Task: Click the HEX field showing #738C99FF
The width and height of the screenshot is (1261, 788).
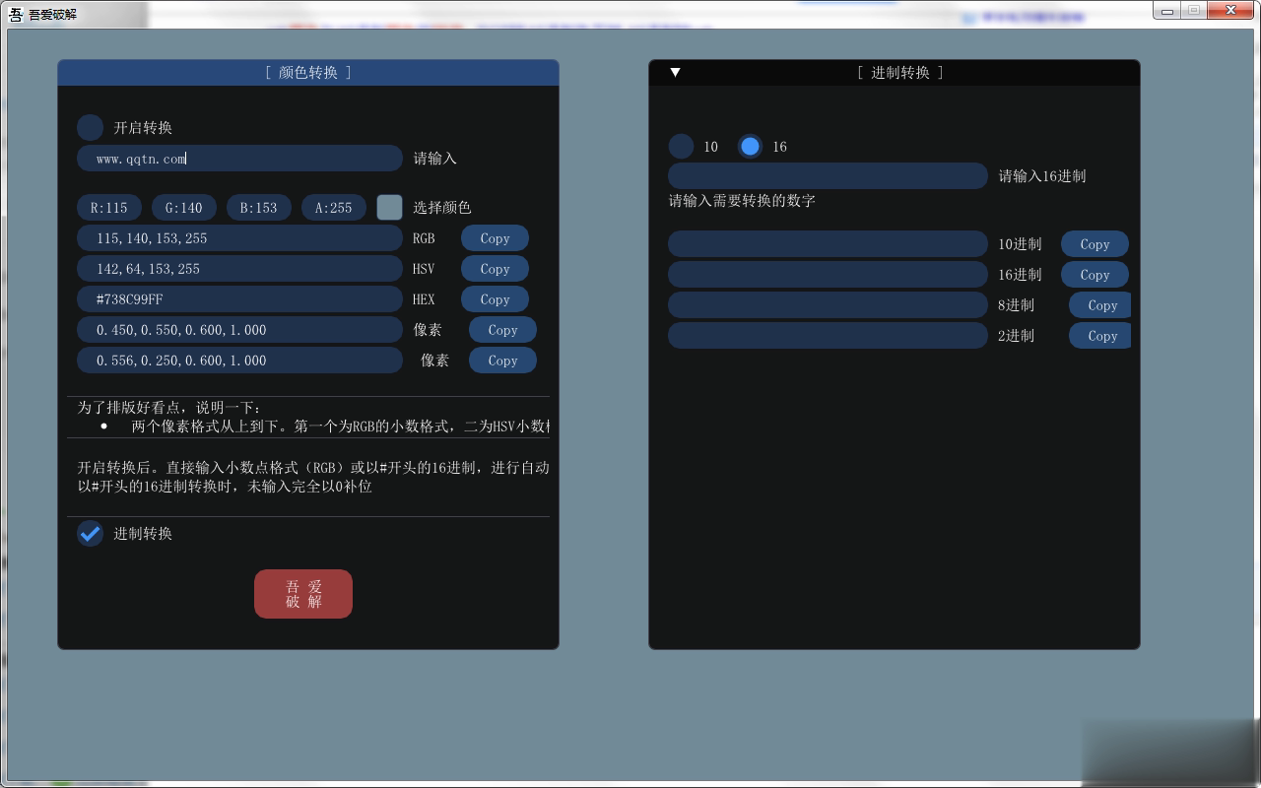Action: click(x=239, y=299)
